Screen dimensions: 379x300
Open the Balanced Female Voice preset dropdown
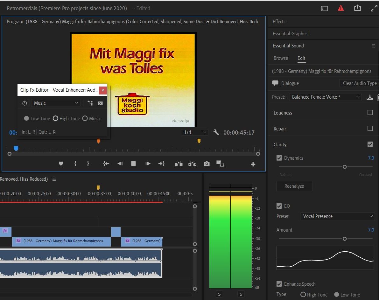click(x=325, y=97)
